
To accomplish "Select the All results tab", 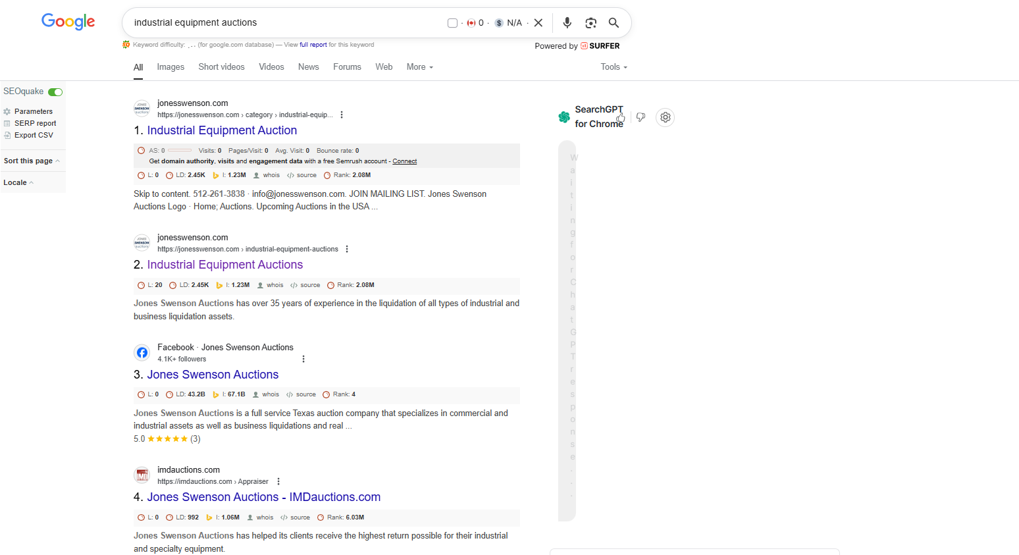I will pos(138,67).
